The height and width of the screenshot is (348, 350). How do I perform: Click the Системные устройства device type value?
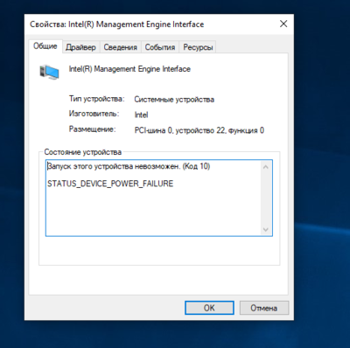174,100
